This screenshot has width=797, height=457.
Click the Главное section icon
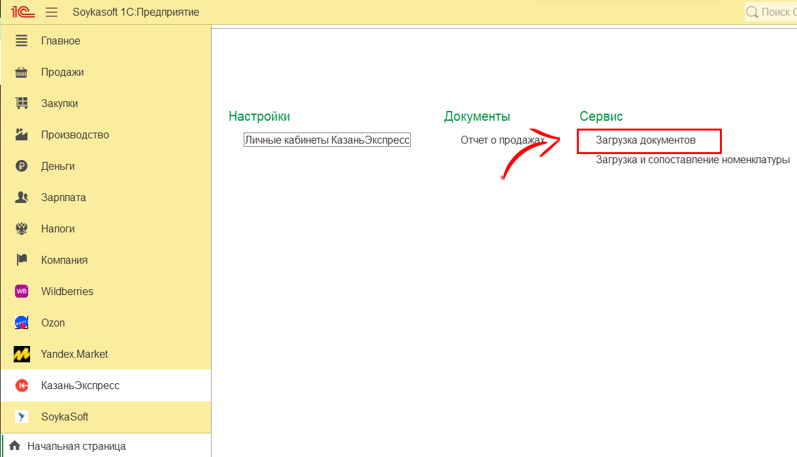(22, 40)
